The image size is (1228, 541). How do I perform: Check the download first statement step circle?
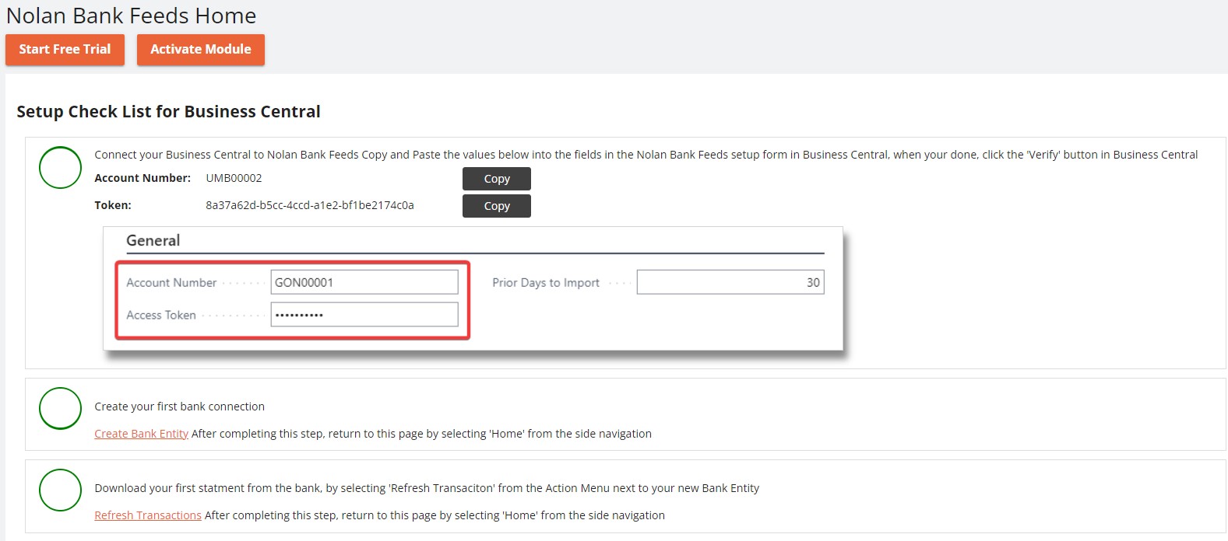click(60, 490)
